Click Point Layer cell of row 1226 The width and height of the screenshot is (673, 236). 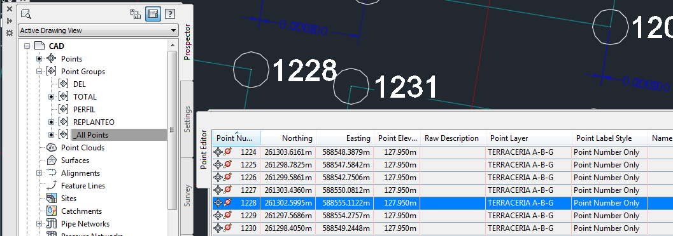pyautogui.click(x=528, y=178)
